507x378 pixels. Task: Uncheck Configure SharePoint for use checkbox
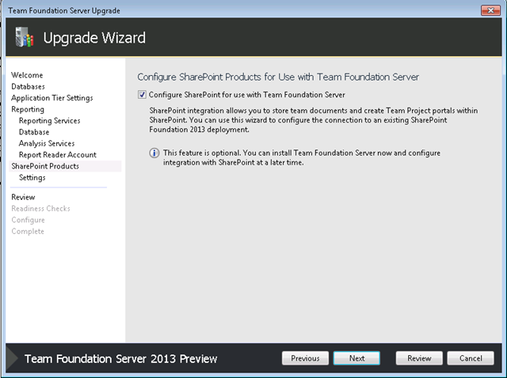click(x=142, y=95)
